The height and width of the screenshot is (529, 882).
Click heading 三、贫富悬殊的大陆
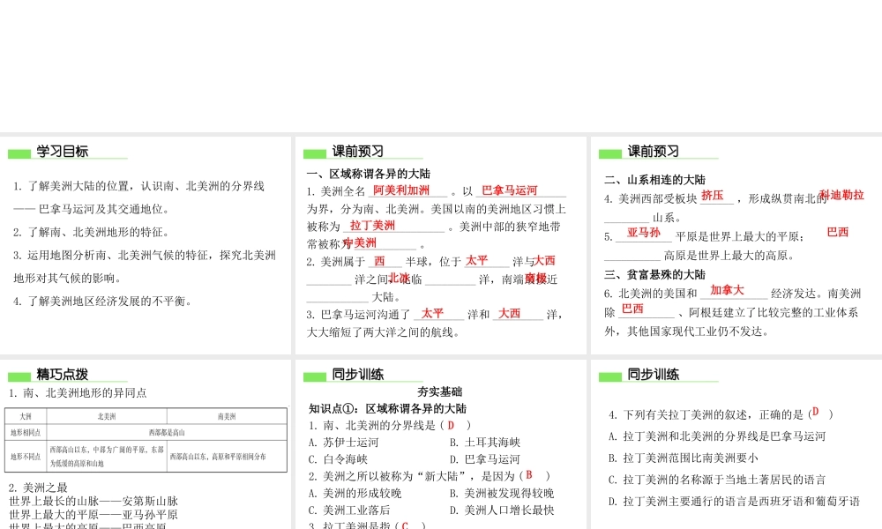(654, 274)
